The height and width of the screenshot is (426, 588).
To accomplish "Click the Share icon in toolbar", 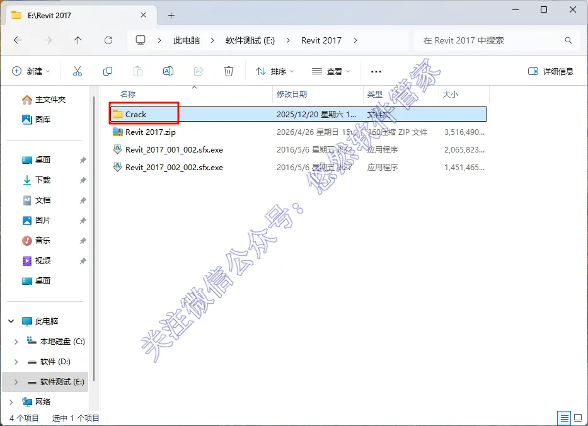I will 199,71.
